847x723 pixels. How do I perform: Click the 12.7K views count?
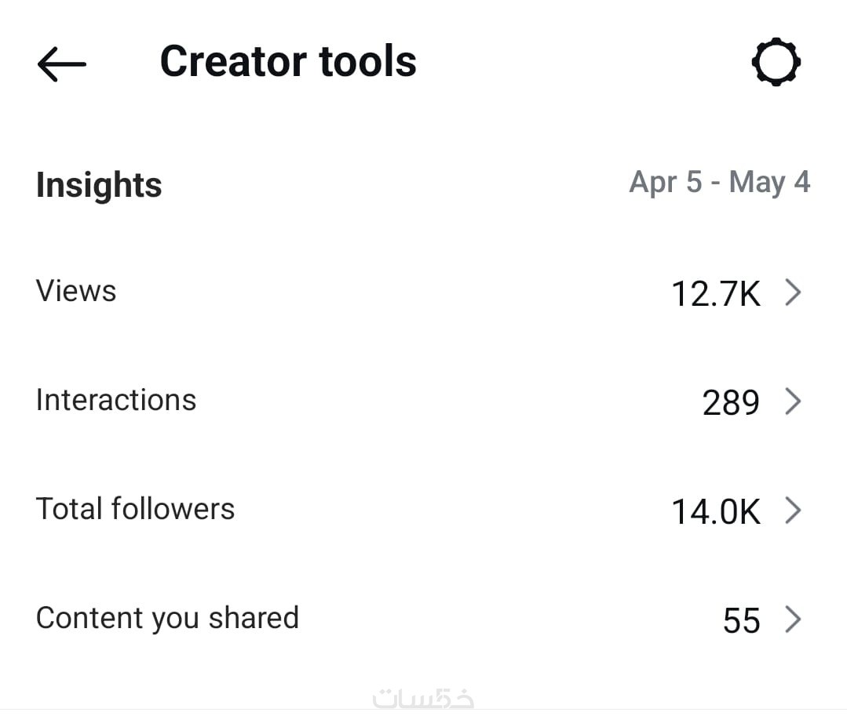tap(715, 294)
